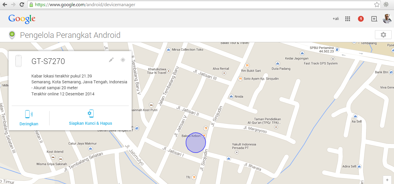394x184 pixels.
Task: Click the Jl. Margoyoso street label
Action: (x=255, y=129)
